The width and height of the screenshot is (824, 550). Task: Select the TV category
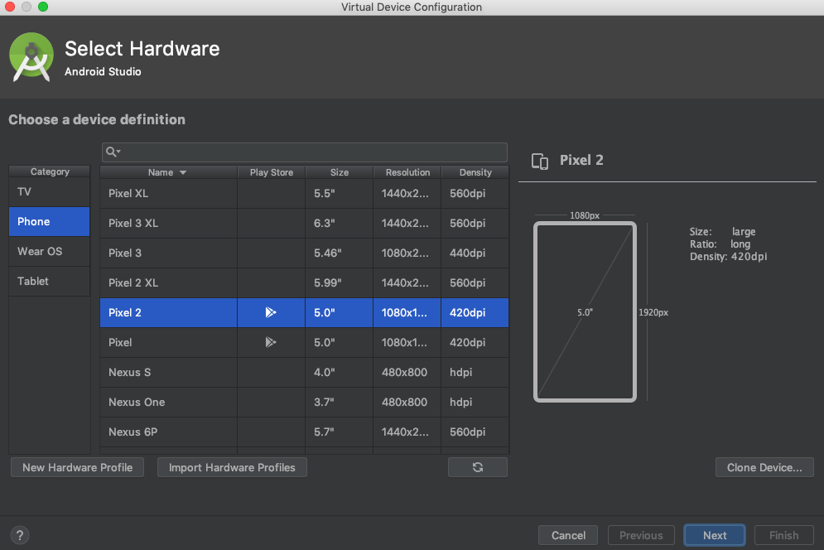click(x=50, y=192)
